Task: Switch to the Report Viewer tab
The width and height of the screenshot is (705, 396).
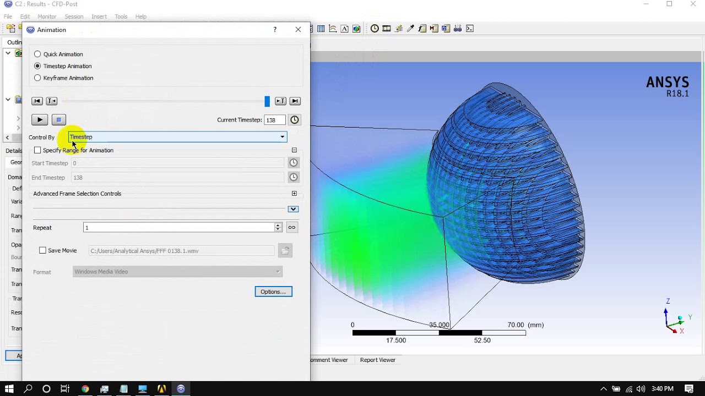Action: pos(378,360)
